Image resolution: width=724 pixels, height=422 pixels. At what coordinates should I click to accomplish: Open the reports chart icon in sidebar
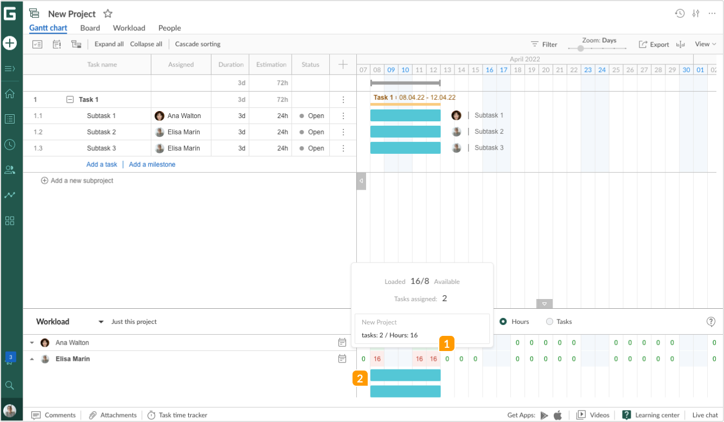[x=10, y=195]
